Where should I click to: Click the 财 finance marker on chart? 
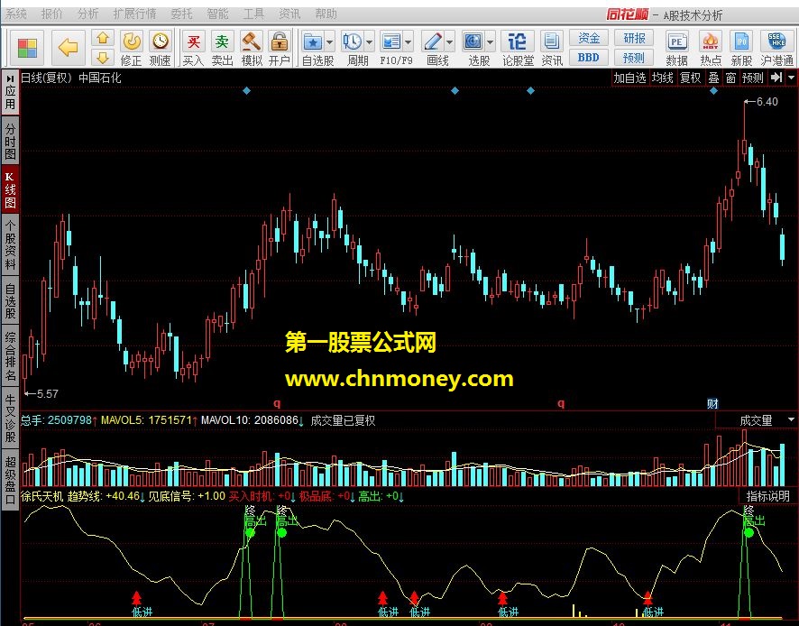tap(712, 404)
